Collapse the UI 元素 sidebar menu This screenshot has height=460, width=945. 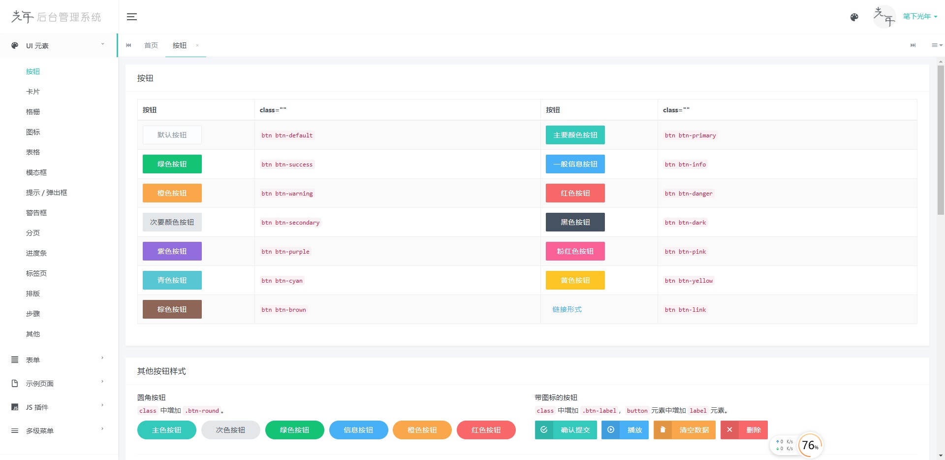coord(59,45)
